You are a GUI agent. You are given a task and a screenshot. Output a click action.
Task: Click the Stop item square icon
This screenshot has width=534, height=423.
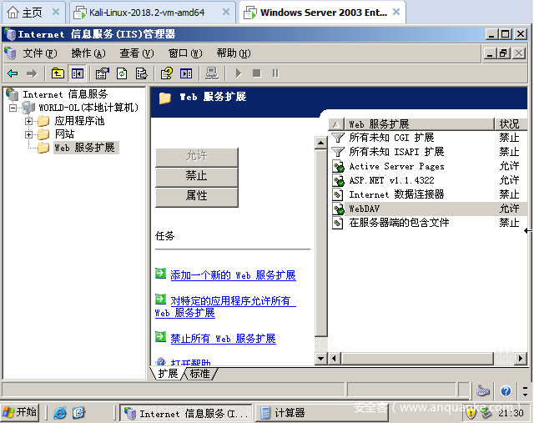click(257, 73)
